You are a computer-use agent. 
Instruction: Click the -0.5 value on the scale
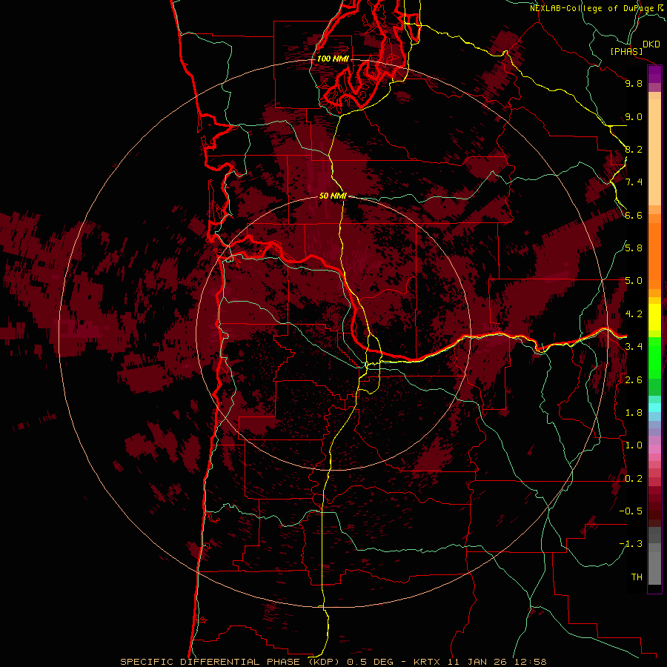tap(631, 511)
